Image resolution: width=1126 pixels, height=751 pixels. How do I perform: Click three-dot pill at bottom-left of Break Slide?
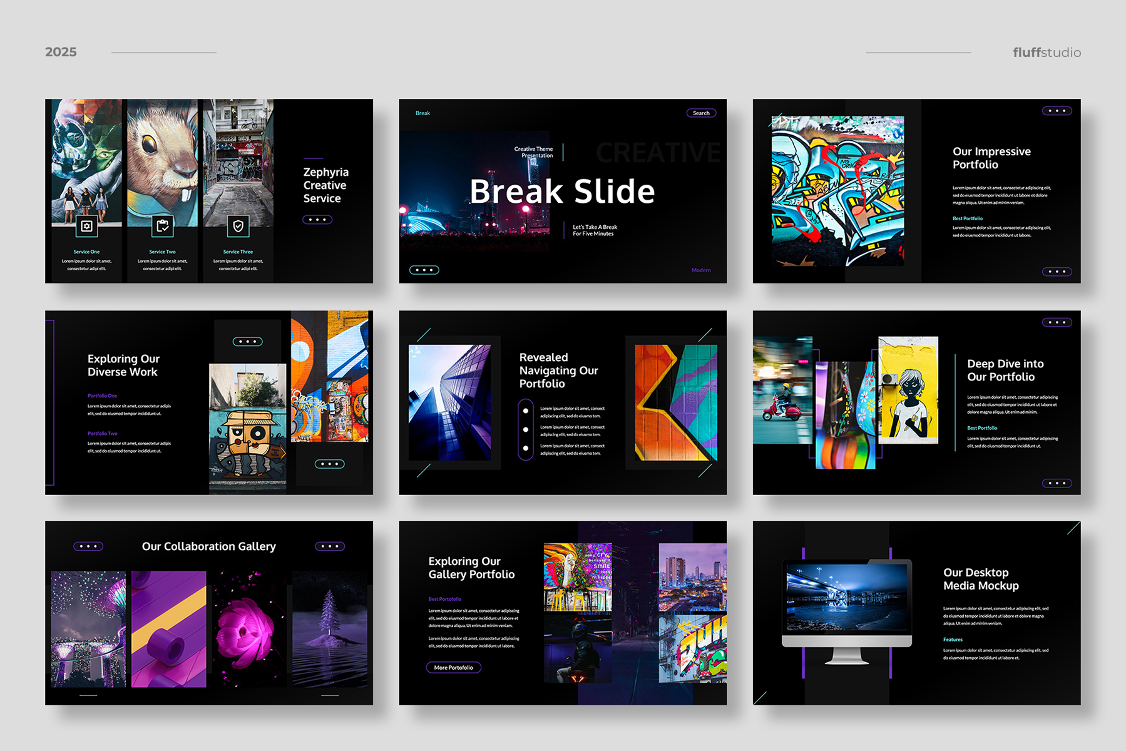pos(424,270)
